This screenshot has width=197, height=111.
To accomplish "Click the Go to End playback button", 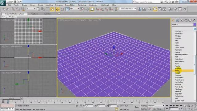I will click(x=181, y=106).
